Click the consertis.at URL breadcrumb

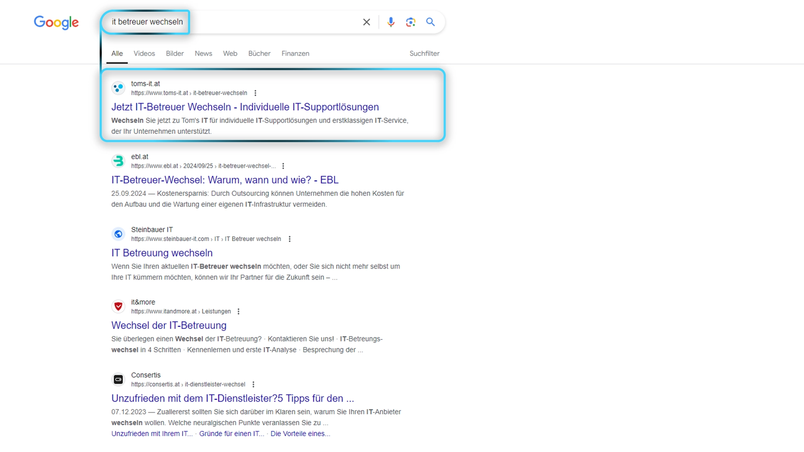tap(188, 384)
